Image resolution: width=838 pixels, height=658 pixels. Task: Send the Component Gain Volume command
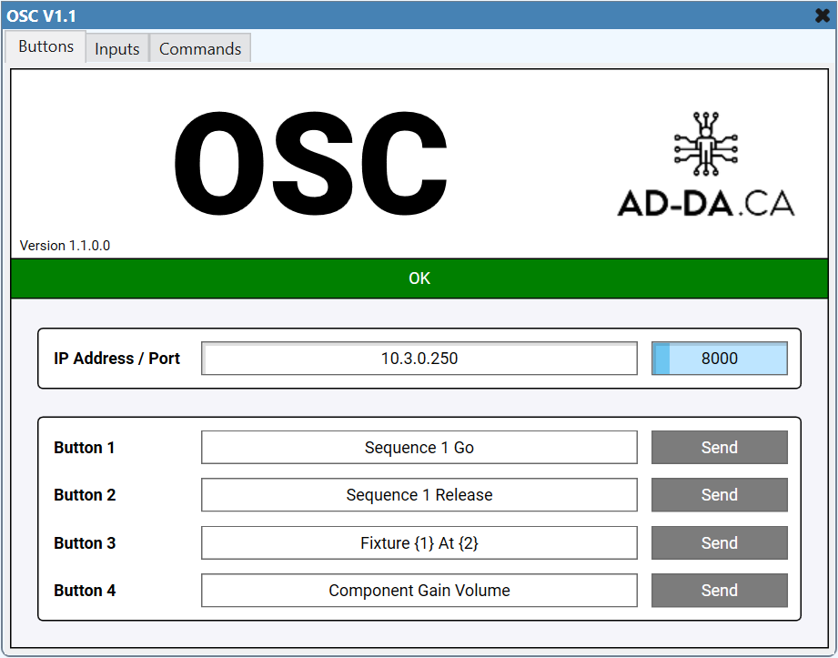(x=719, y=590)
